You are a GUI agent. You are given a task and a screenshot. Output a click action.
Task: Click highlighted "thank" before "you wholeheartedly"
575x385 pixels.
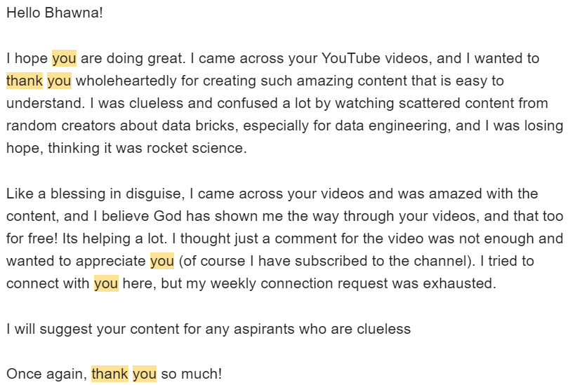pyautogui.click(x=25, y=81)
